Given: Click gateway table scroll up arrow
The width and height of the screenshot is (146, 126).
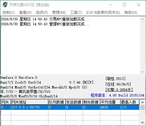Looking at the screenshot, I should click(x=143, y=102).
